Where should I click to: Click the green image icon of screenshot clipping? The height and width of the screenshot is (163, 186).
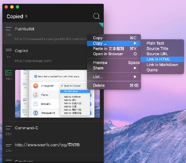(9, 73)
